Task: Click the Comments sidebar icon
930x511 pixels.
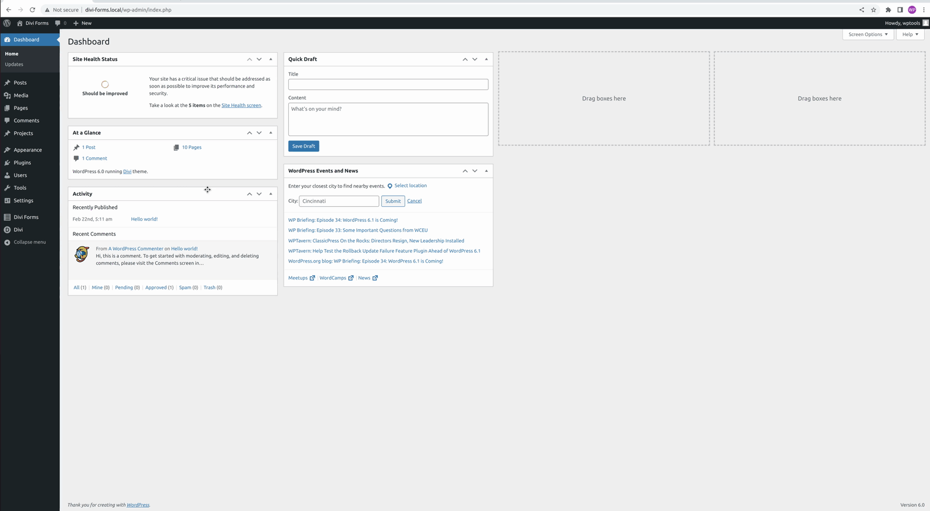Action: [7, 121]
